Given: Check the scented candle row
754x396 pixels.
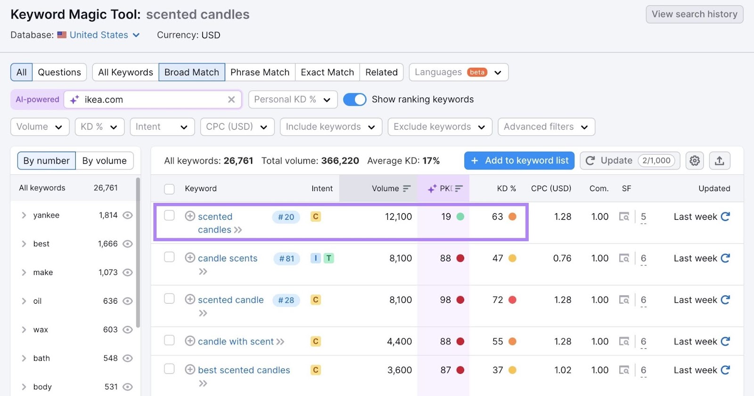Looking at the screenshot, I should tap(169, 299).
